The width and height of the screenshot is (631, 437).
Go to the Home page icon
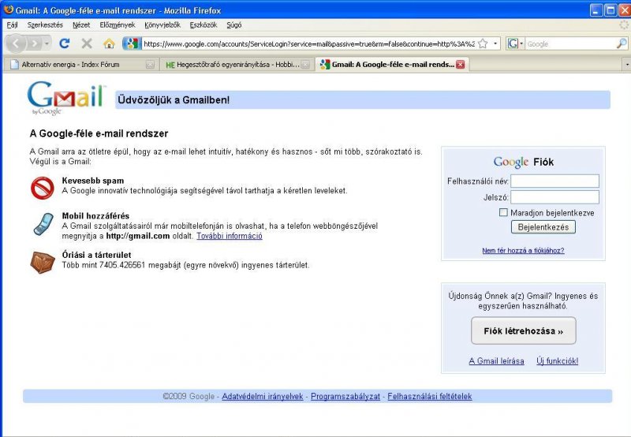coord(109,43)
